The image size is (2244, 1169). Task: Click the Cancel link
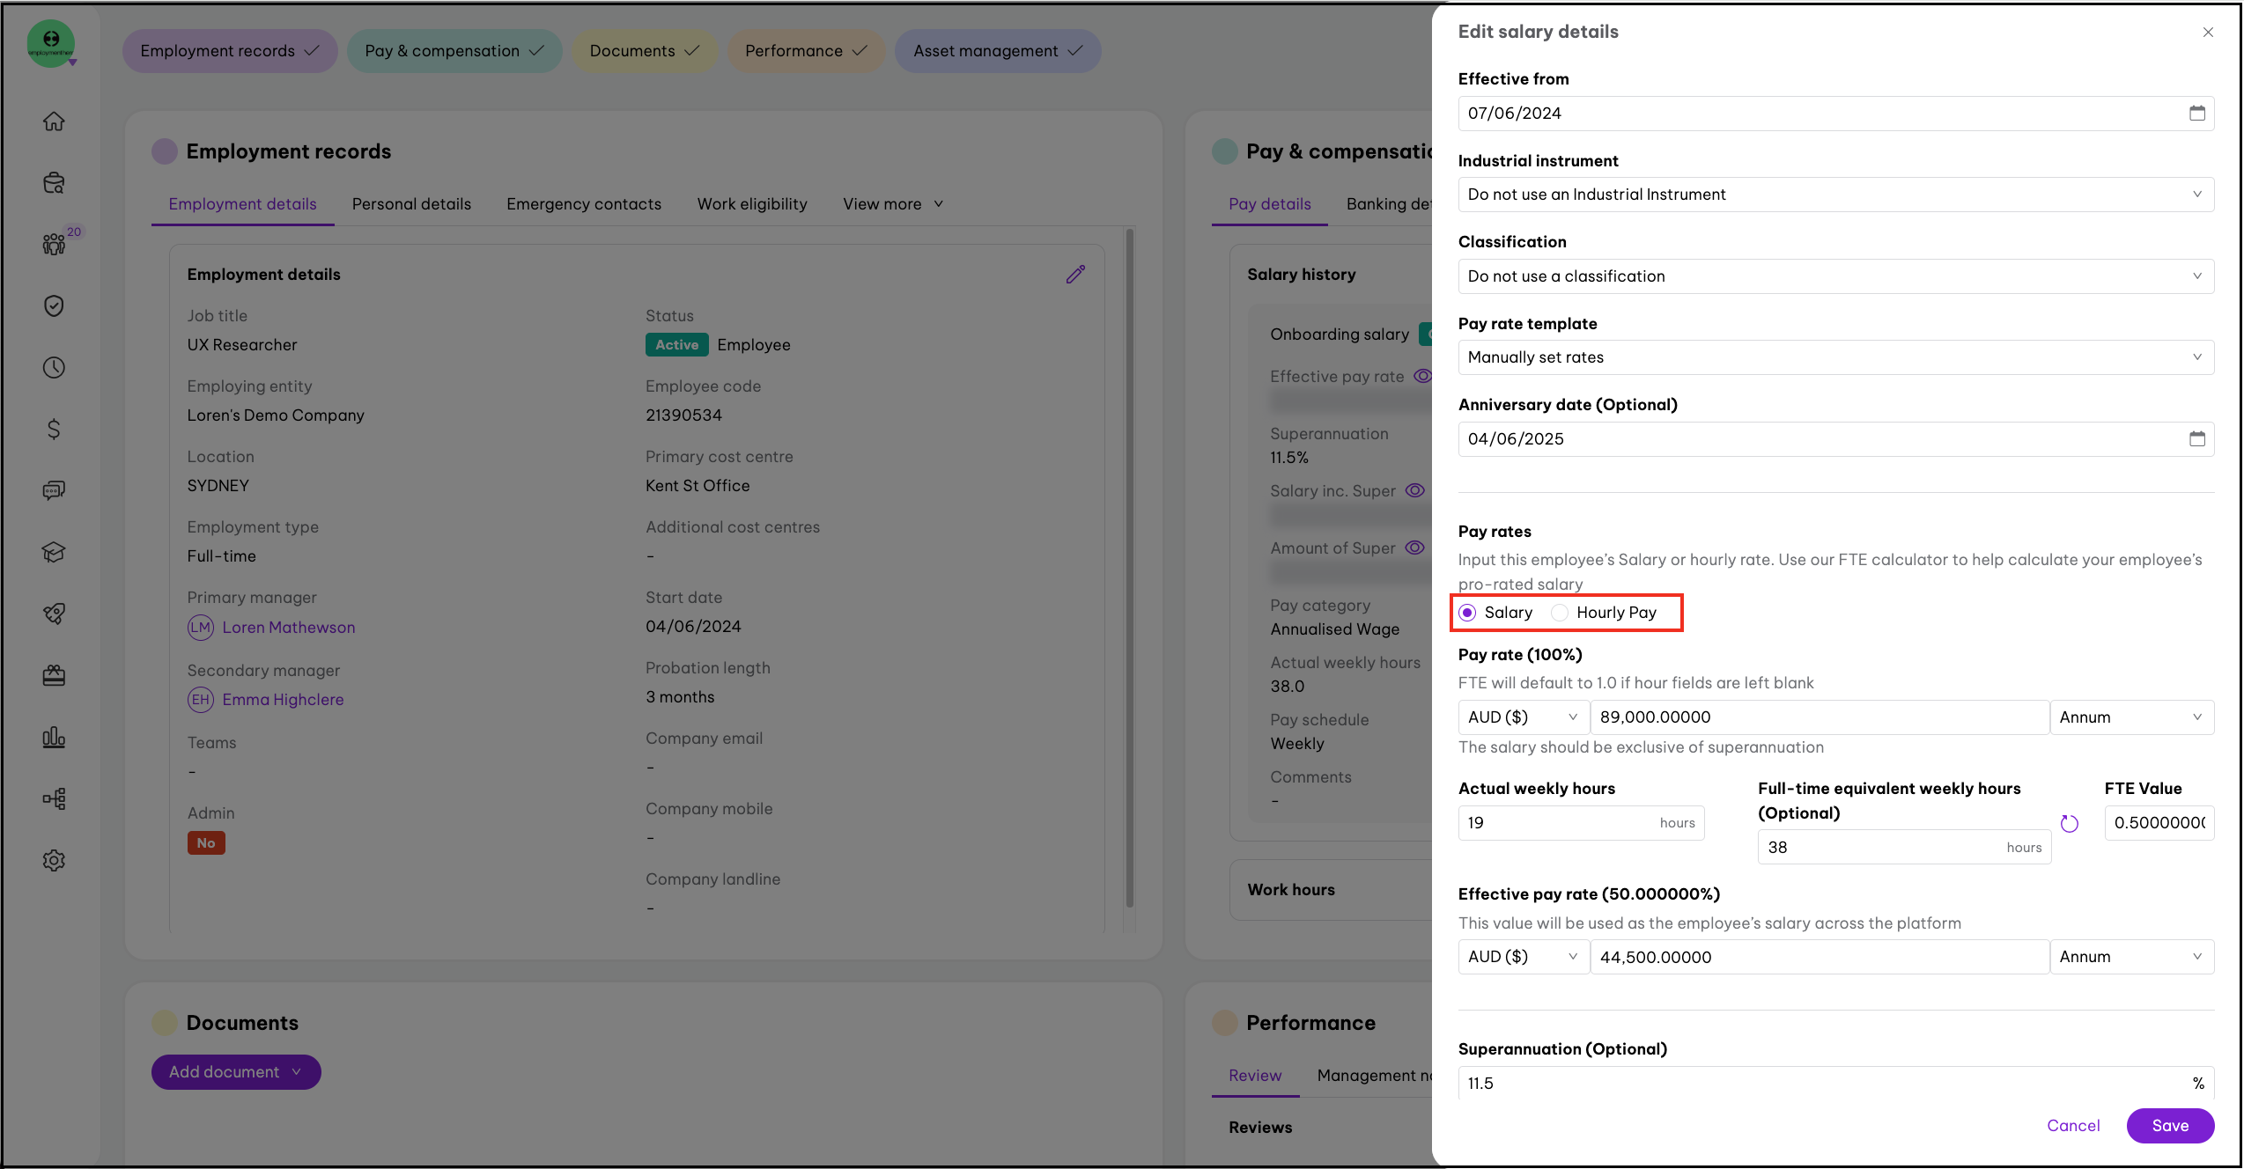(x=2073, y=1126)
